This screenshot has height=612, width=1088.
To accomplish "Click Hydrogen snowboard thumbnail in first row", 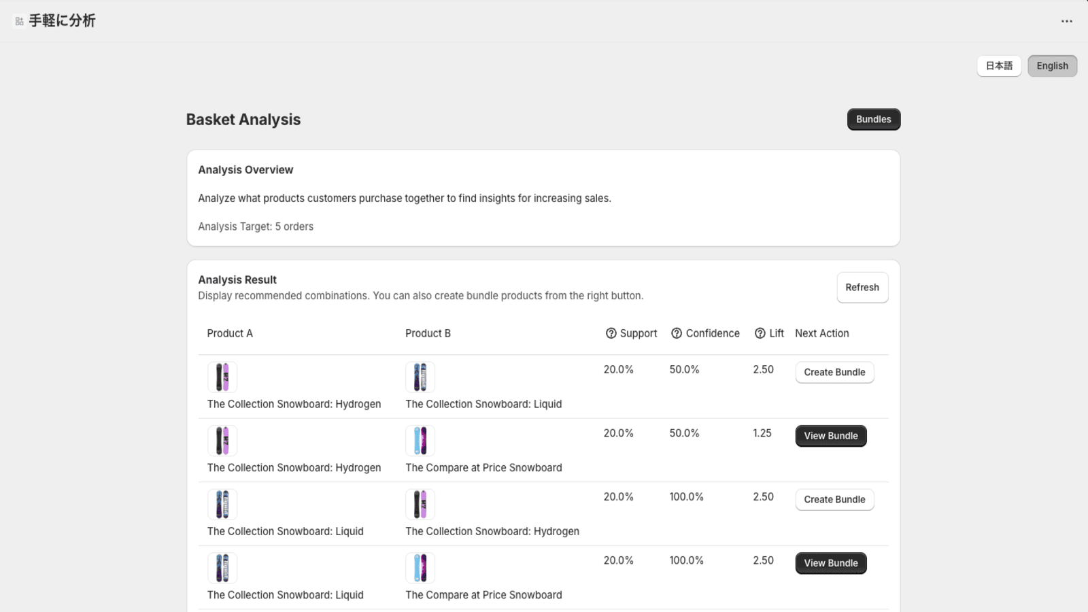I will [x=222, y=377].
